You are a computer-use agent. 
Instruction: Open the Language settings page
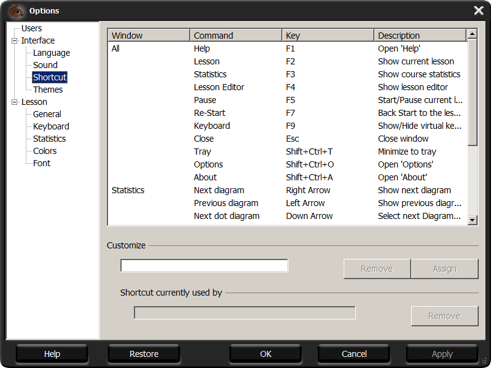tap(51, 53)
